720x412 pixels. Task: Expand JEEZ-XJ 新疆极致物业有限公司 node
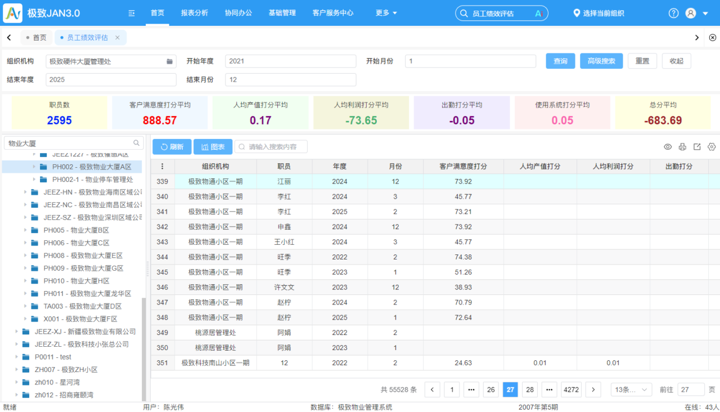(16, 332)
